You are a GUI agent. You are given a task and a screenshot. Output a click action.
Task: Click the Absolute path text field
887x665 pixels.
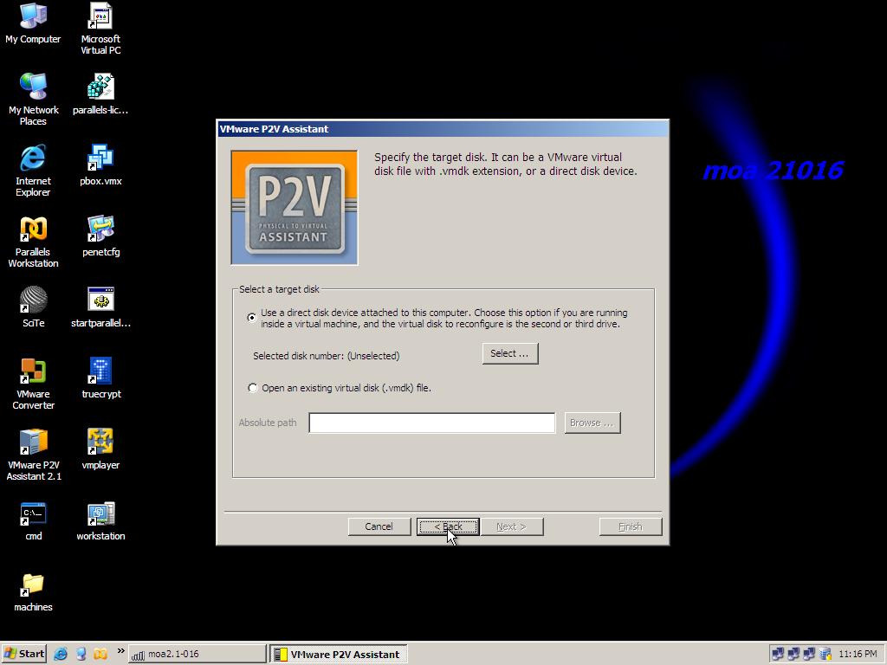click(431, 423)
